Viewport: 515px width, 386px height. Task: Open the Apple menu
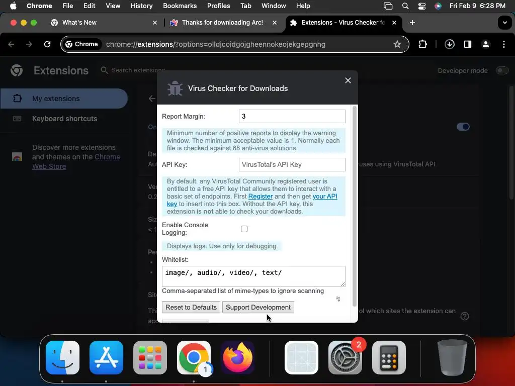pos(13,6)
